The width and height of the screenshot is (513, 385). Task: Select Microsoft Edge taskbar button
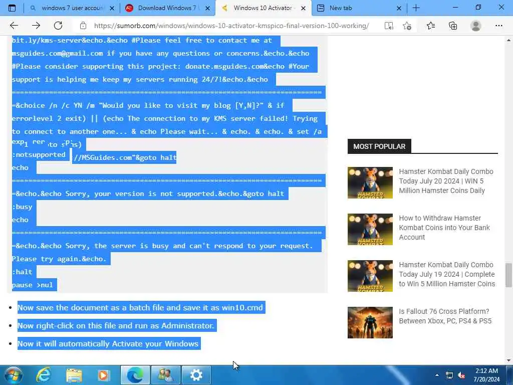135,375
